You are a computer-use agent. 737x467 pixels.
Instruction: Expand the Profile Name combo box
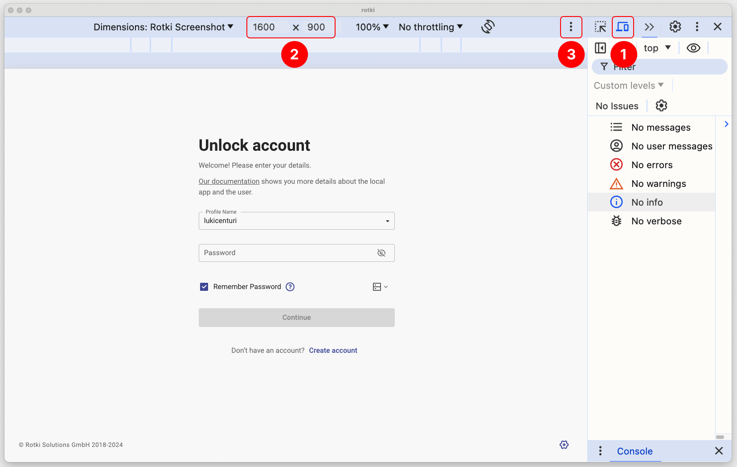[297, 221]
